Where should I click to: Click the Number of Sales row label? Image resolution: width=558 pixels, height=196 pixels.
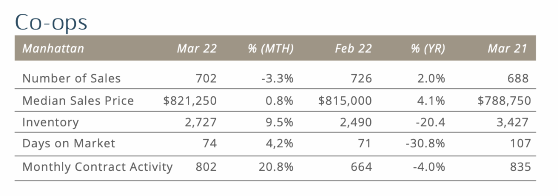[x=72, y=78]
